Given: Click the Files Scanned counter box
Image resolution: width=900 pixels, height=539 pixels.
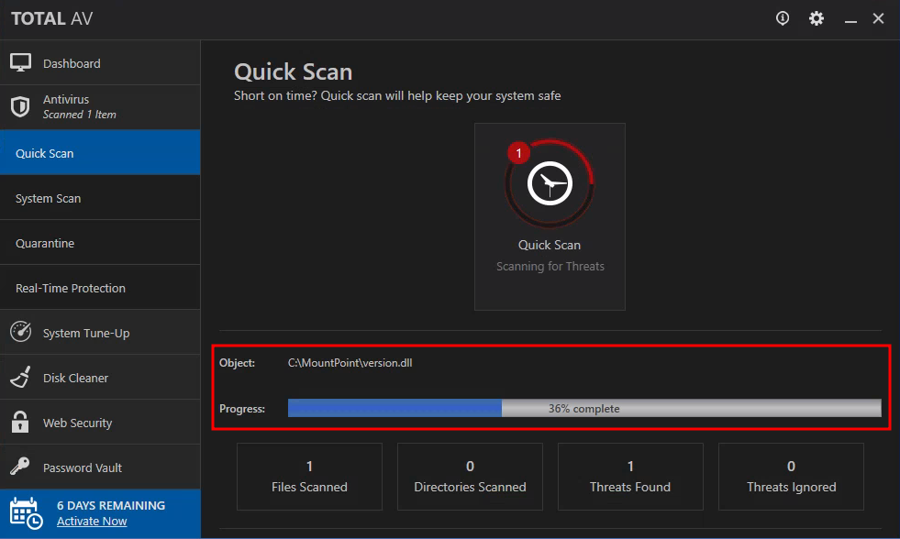Looking at the screenshot, I should click(309, 477).
